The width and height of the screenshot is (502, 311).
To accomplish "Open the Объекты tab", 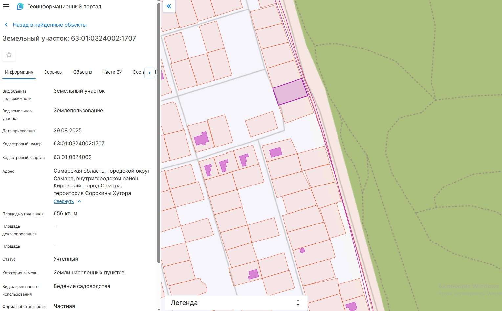I will pos(82,72).
